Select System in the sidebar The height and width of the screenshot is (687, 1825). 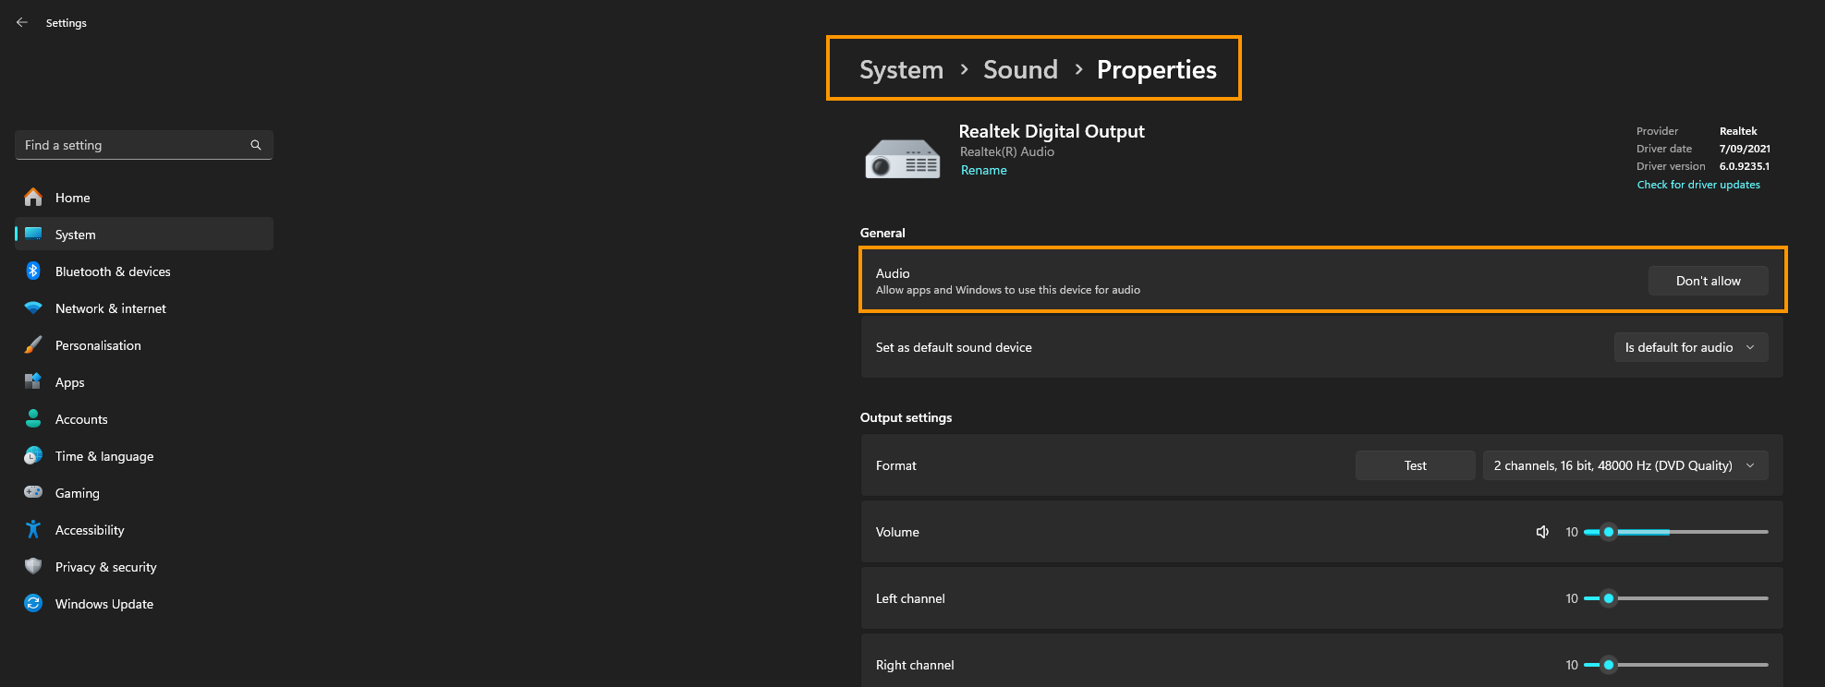[144, 235]
